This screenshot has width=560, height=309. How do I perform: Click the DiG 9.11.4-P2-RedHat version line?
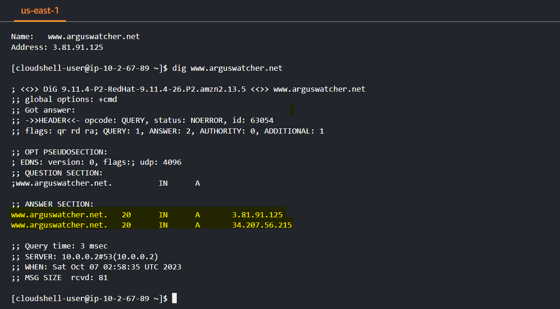tap(188, 89)
